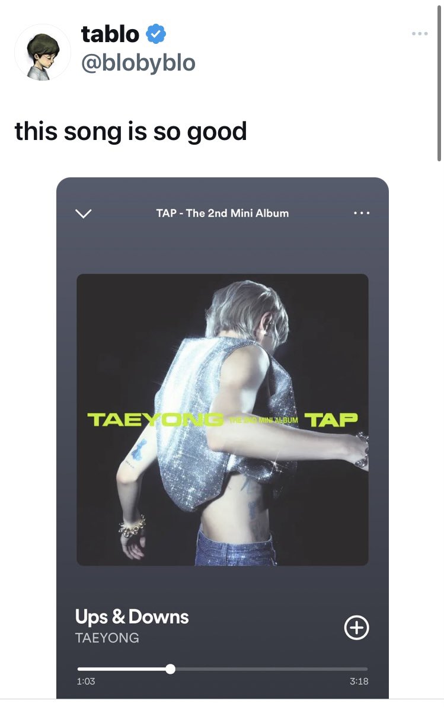
Task: Select the TAP - The 2nd Mini Album header
Action: point(222,213)
